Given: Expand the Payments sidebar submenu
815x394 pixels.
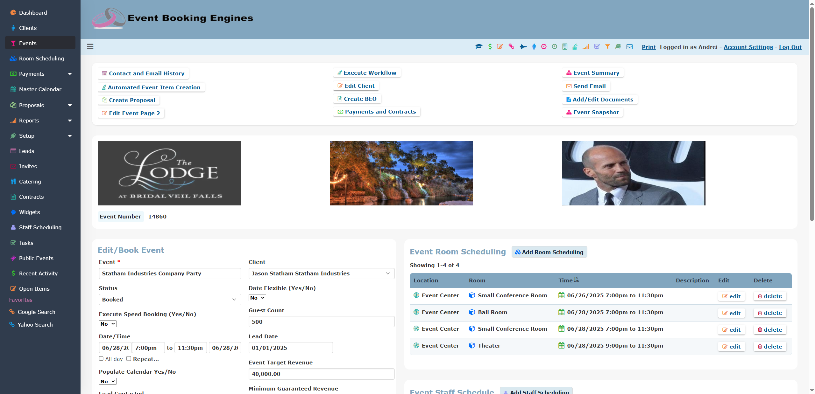Looking at the screenshot, I should click(x=70, y=74).
